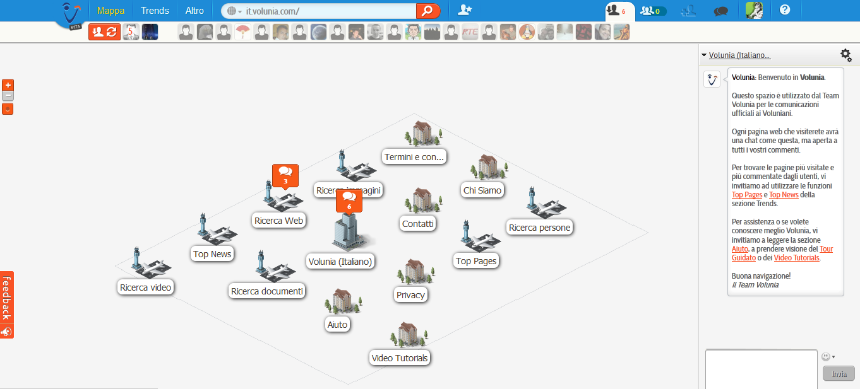Screen dimensions: 860x389
Task: Click the avatar with number 5
Action: coord(131,32)
